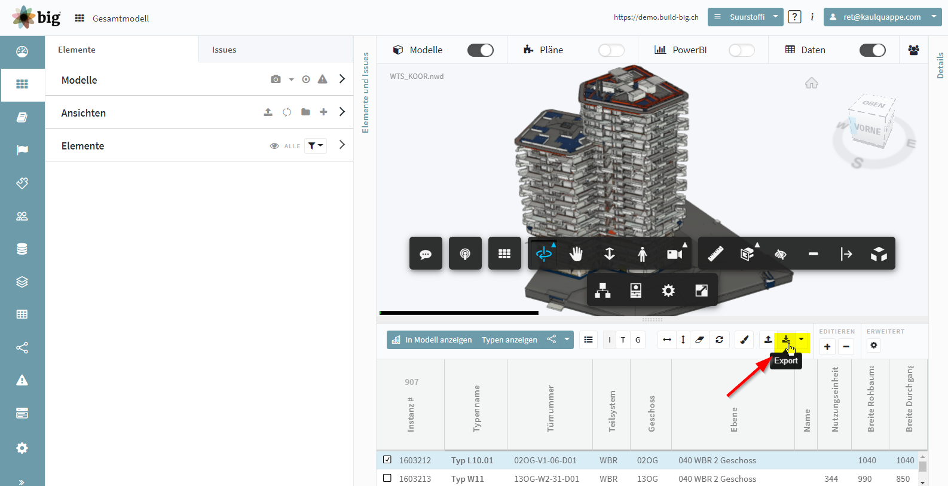The height and width of the screenshot is (486, 948).
Task: Click the refresh icon in data toolbar
Action: click(720, 340)
